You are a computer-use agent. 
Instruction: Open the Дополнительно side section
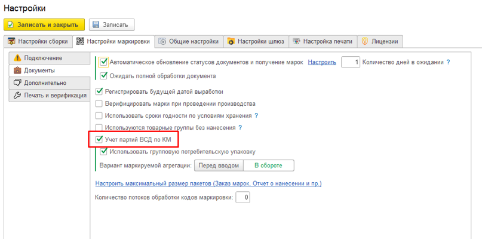click(49, 83)
